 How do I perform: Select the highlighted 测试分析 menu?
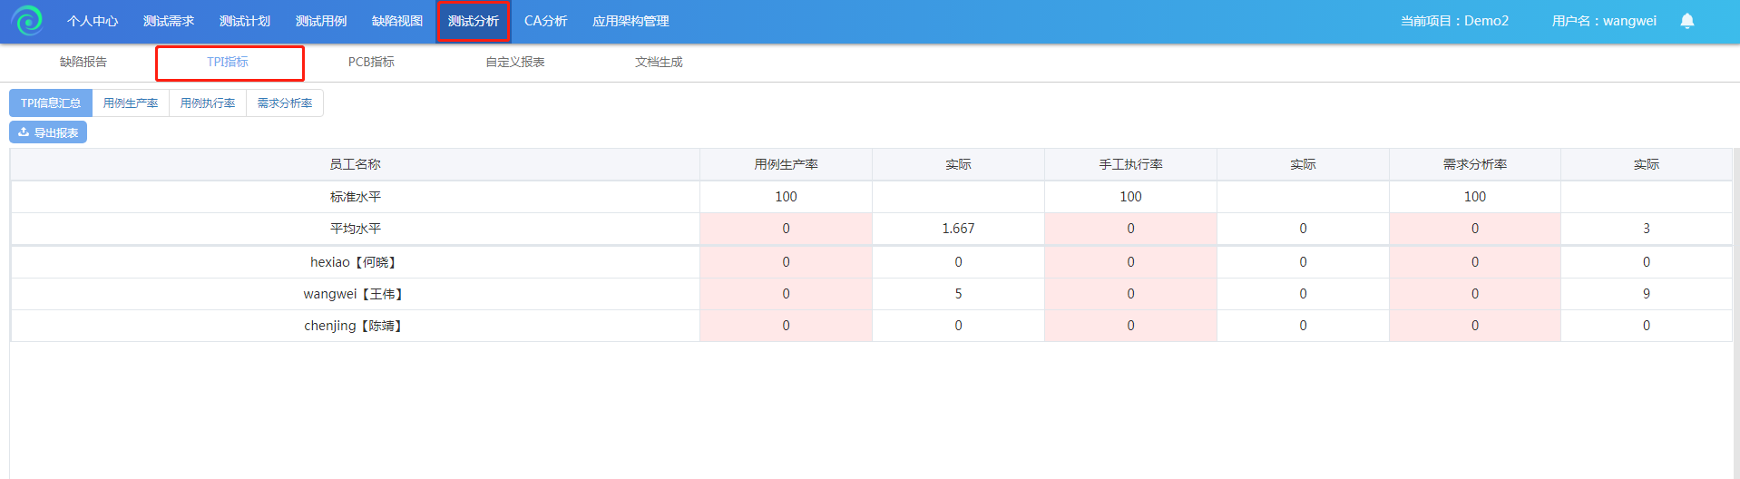[474, 21]
